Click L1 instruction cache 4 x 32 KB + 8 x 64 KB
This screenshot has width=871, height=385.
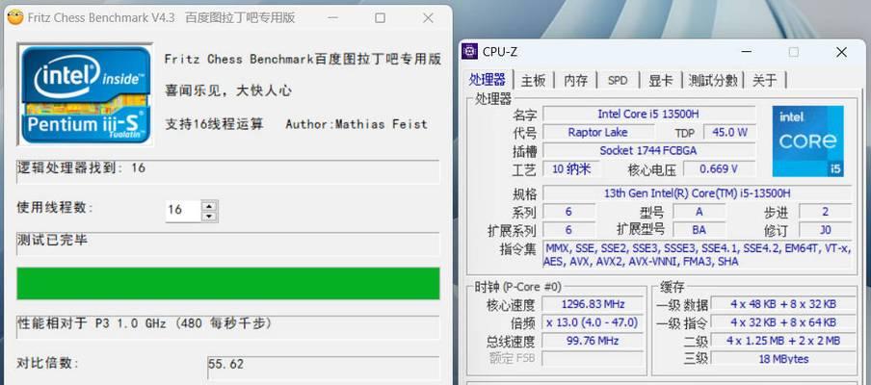783,322
